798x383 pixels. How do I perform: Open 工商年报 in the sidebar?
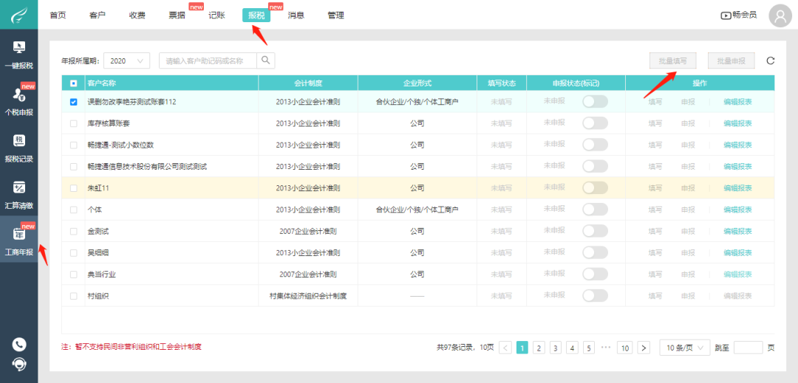click(18, 240)
